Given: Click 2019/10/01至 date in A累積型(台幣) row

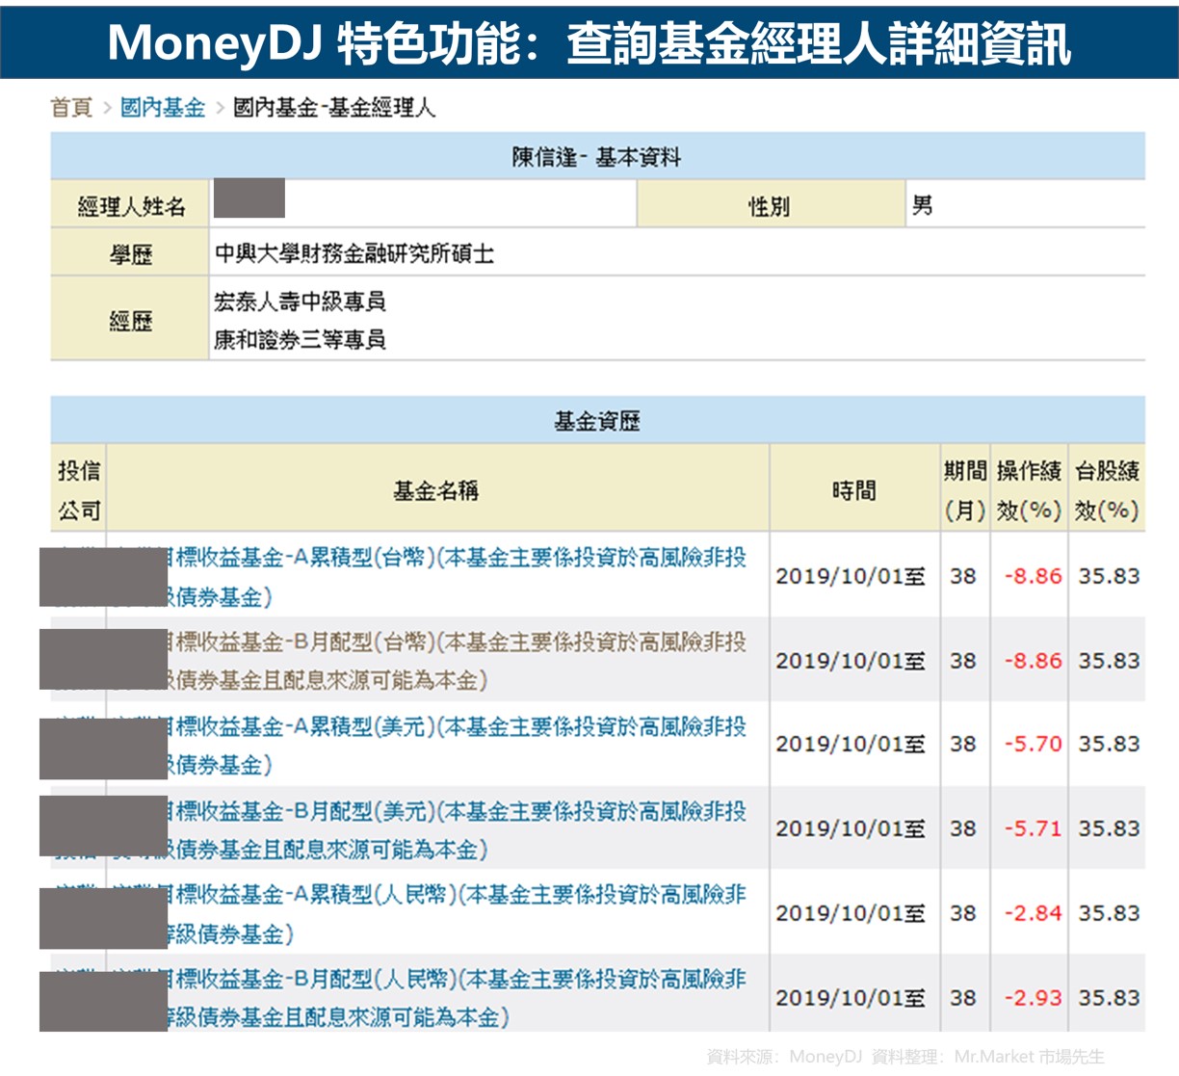Looking at the screenshot, I should [851, 576].
